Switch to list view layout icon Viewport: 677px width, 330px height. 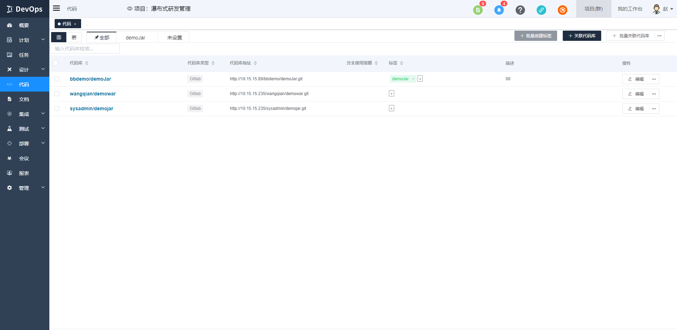tap(59, 37)
